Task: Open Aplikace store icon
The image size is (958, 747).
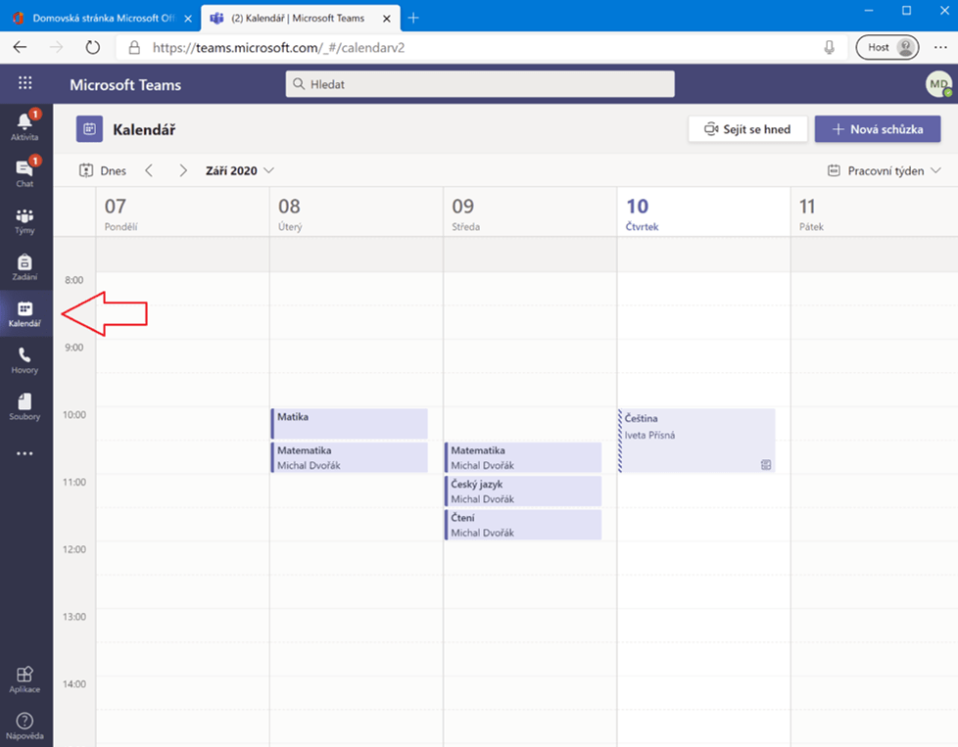Action: coord(25,678)
